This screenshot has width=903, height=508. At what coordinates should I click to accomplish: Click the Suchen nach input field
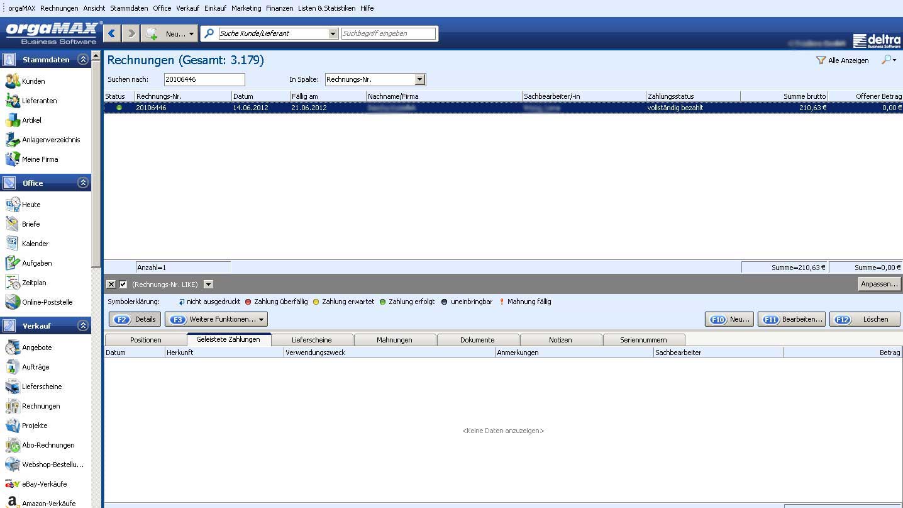click(204, 80)
